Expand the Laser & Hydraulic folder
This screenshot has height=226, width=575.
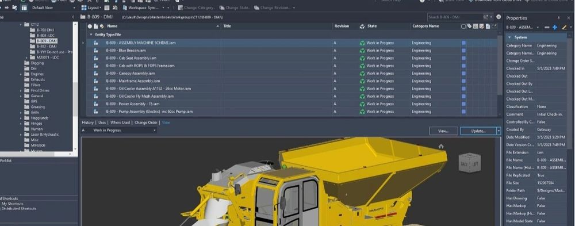point(21,135)
